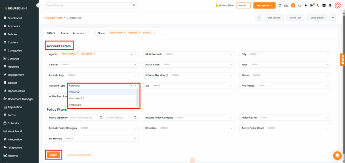Go to Policies in the sidebar
The width and height of the screenshot is (345, 163).
tap(12, 34)
